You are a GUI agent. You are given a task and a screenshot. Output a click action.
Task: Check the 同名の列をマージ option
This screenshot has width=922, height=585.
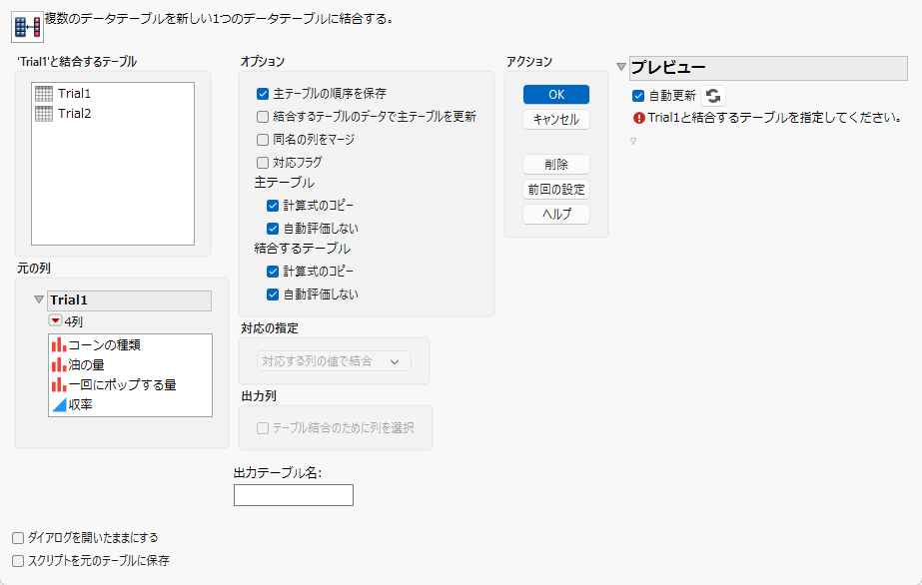point(263,140)
